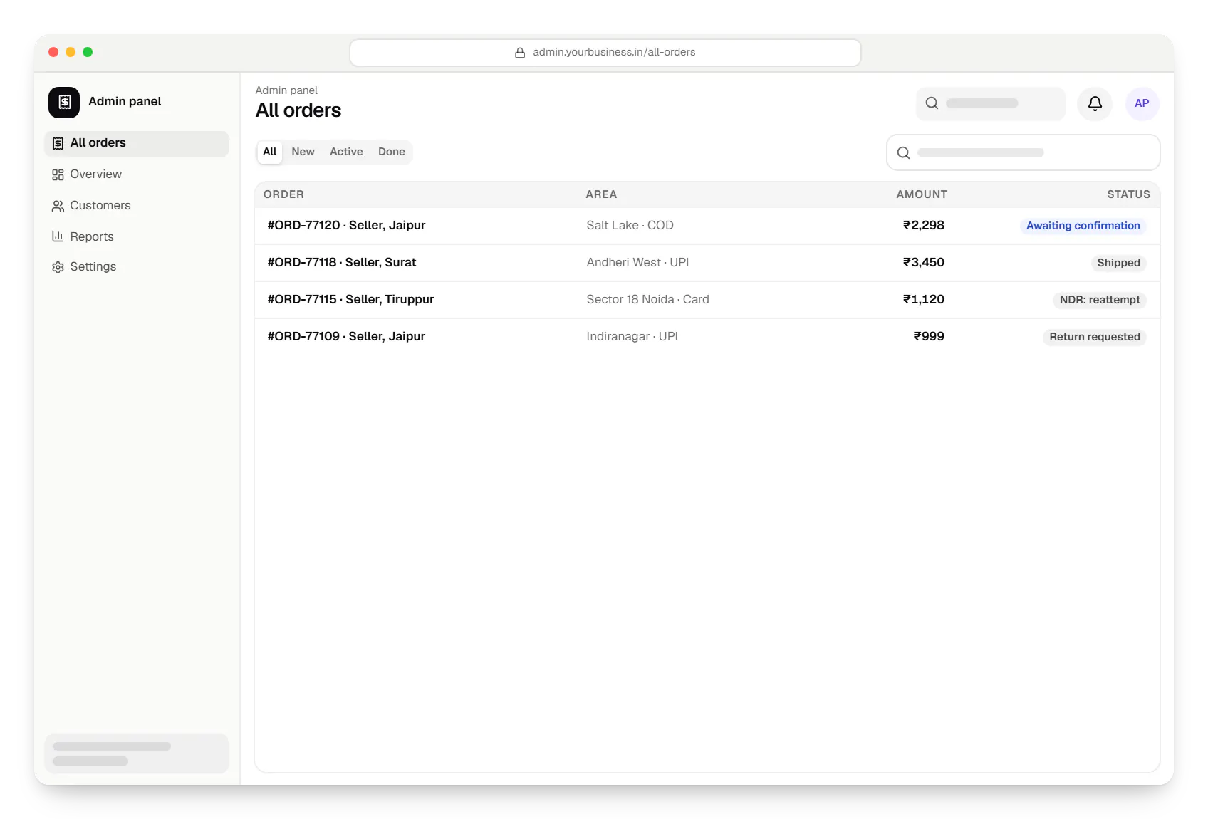
Task: Click the magnifier icon in the header search
Action: (932, 103)
